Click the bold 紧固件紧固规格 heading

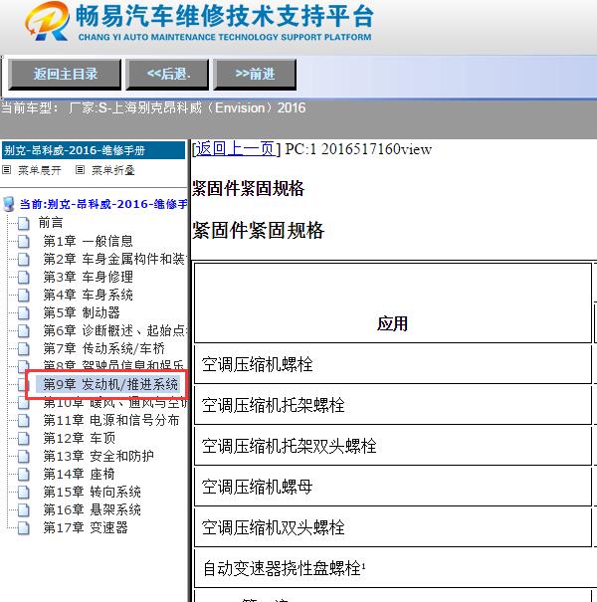[x=248, y=188]
